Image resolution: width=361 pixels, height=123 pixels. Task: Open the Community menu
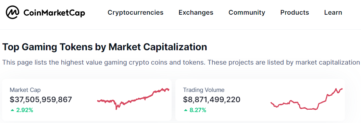click(247, 12)
